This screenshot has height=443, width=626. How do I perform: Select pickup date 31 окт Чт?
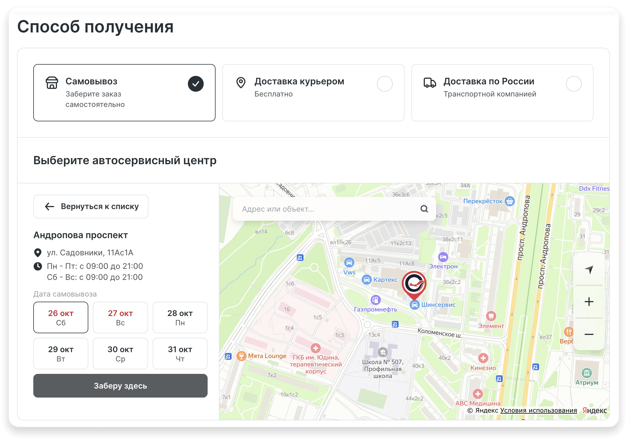tap(180, 353)
